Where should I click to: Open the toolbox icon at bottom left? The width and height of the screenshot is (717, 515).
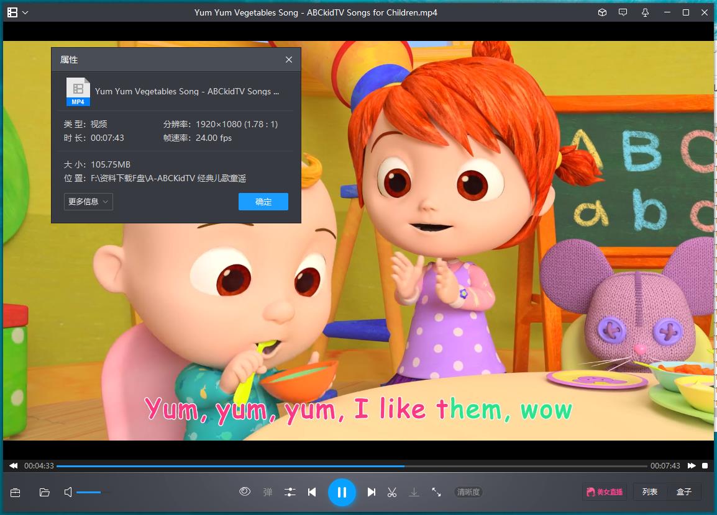tap(15, 492)
